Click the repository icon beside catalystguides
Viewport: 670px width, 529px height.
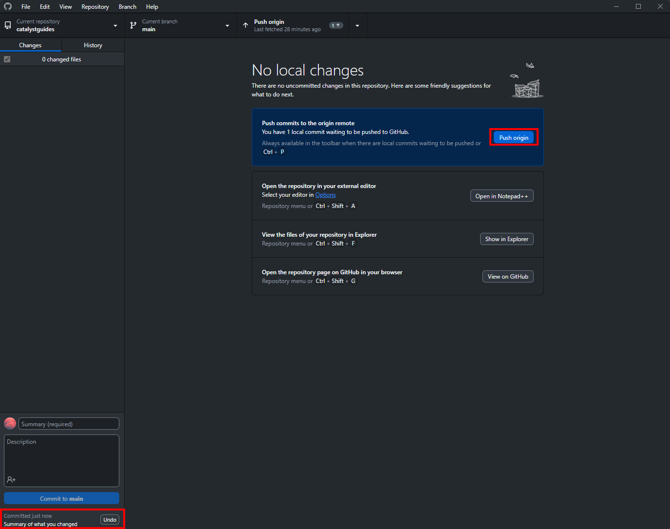point(8,25)
